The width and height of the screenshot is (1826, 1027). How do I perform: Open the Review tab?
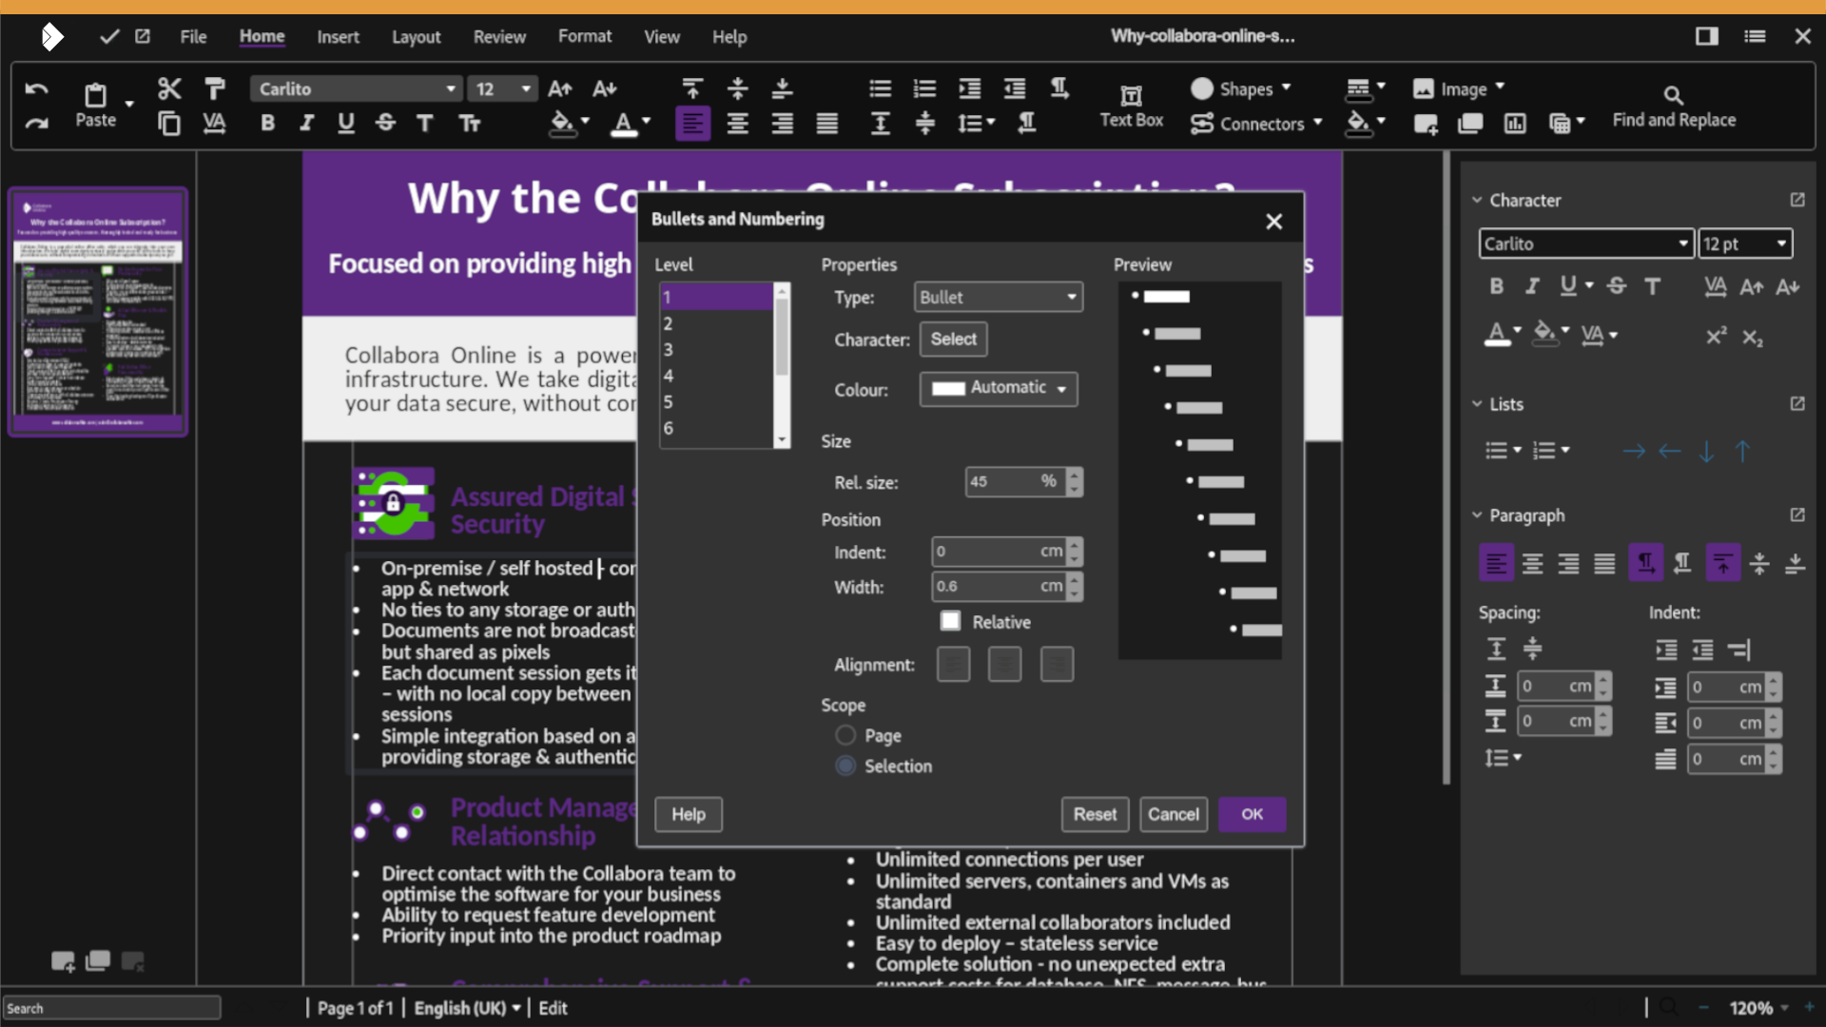tap(499, 36)
